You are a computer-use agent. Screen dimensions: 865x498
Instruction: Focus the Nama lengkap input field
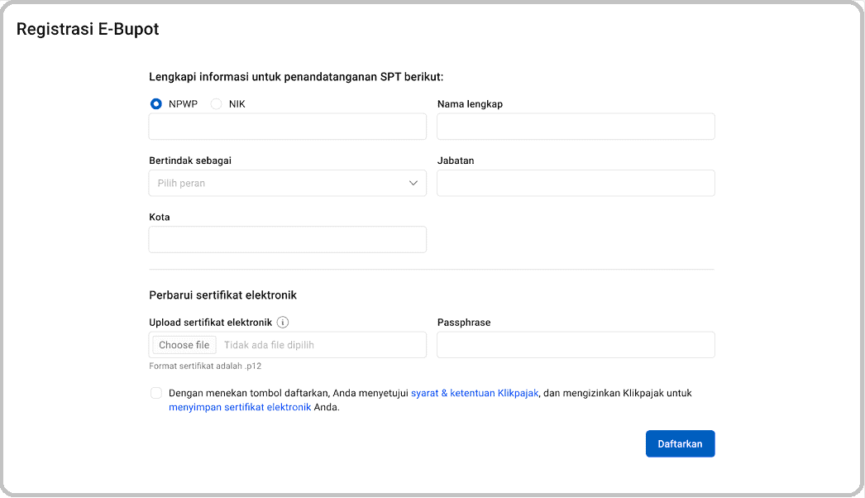576,127
